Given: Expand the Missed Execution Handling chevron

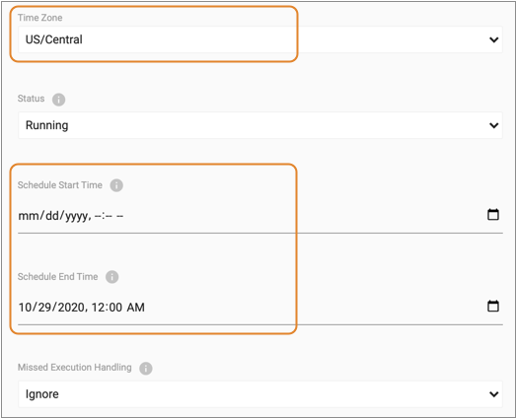Looking at the screenshot, I should 493,394.
